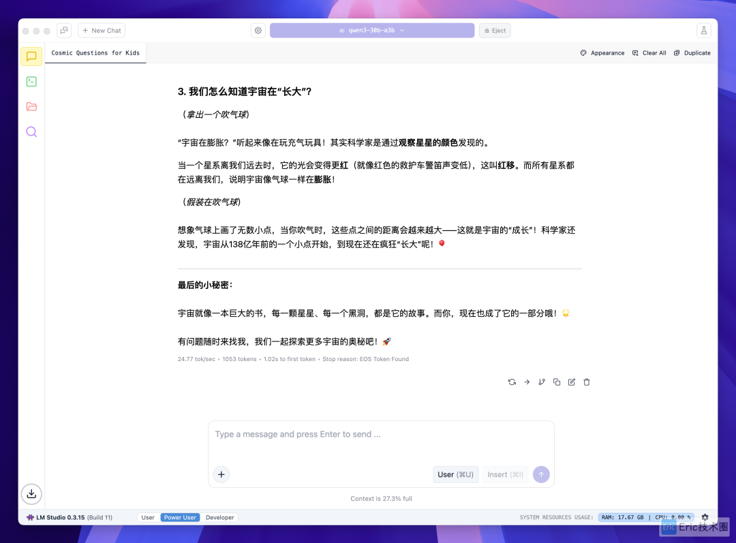Image resolution: width=736 pixels, height=543 pixels.
Task: Branch the conversation from this message
Action: pyautogui.click(x=542, y=382)
